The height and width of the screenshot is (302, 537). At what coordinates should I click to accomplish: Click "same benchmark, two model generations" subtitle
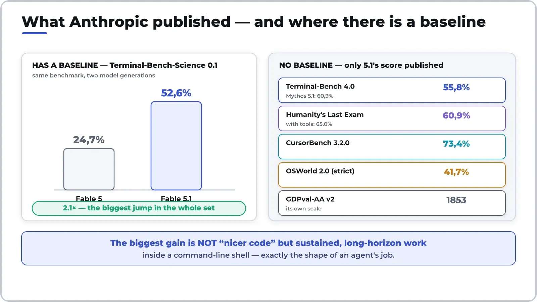[x=94, y=75]
